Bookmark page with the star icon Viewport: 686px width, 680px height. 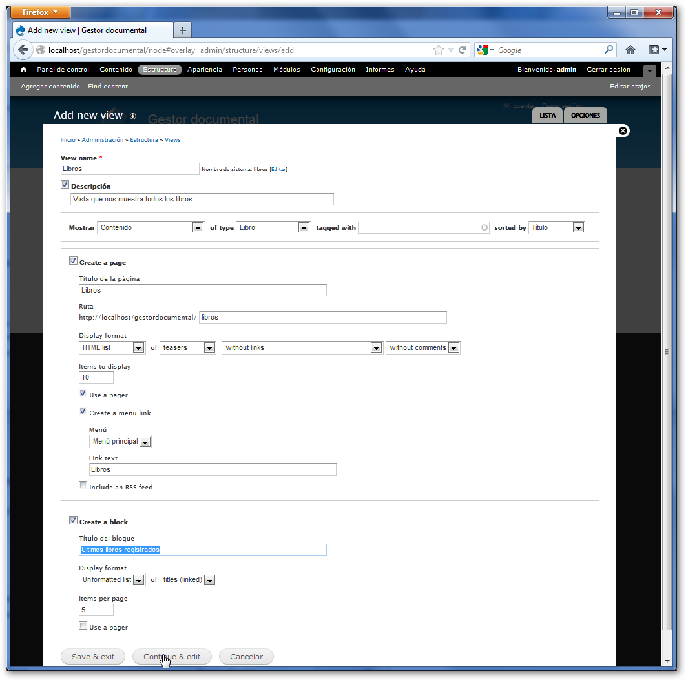click(x=439, y=50)
